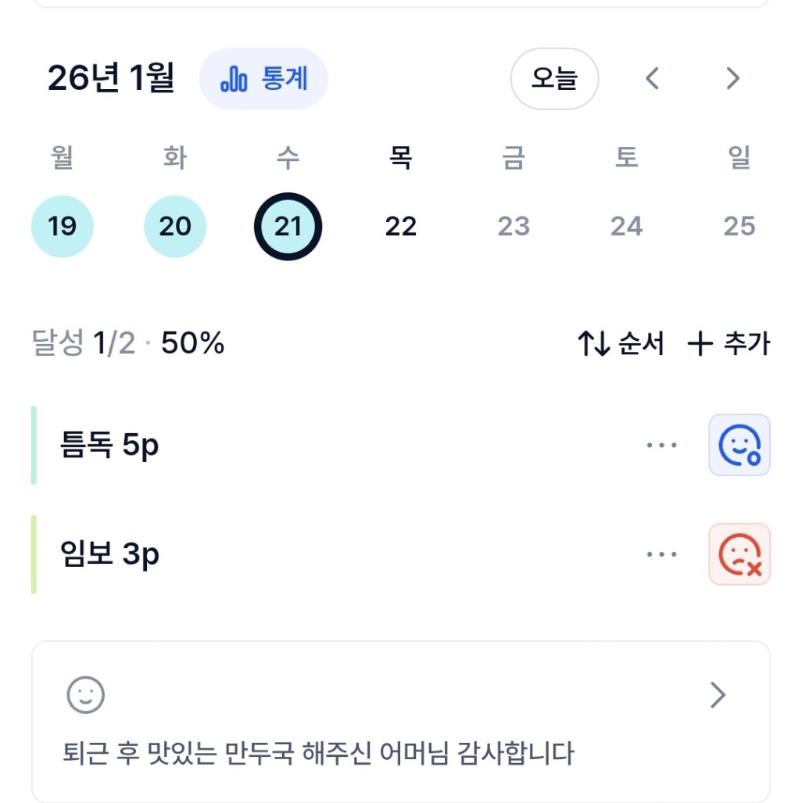
Task: Open the three-dot menu for 임보 3p
Action: (x=661, y=554)
